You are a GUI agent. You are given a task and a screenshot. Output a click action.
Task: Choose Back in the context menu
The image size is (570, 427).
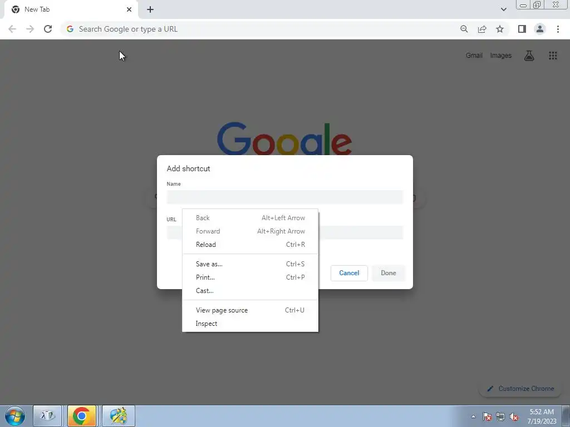point(250,218)
